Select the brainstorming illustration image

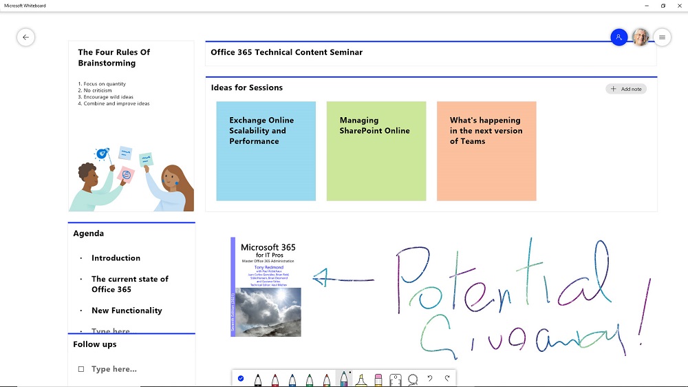click(x=131, y=178)
